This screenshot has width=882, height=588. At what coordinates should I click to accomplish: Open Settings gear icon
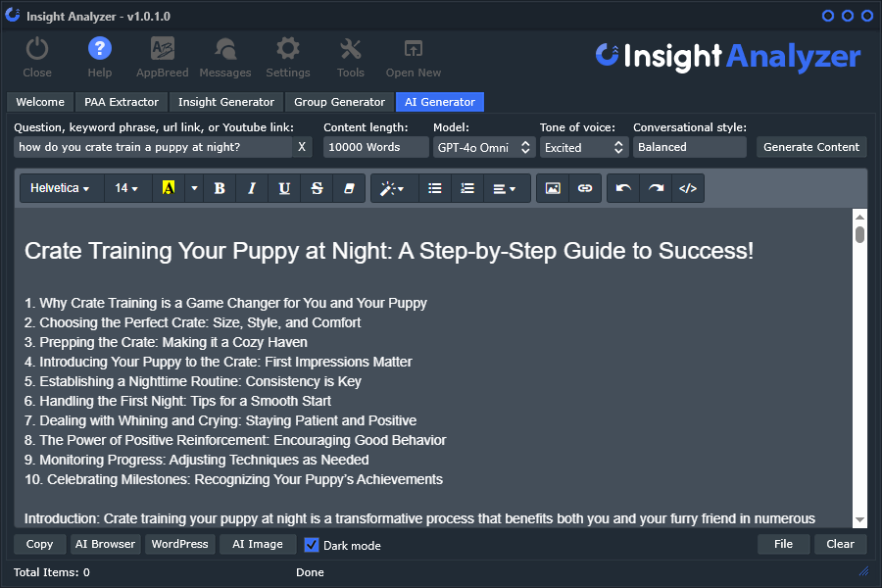pos(287,57)
